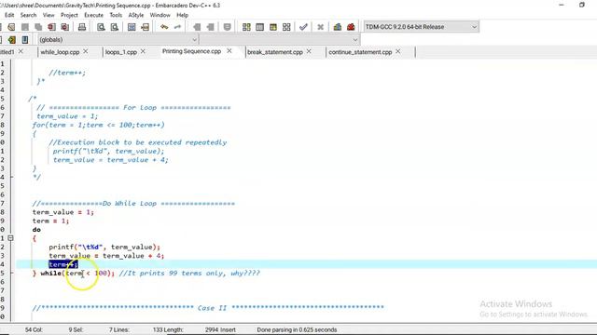Click the Syntax Check checkmark icon
The image size is (597, 335).
(303, 27)
